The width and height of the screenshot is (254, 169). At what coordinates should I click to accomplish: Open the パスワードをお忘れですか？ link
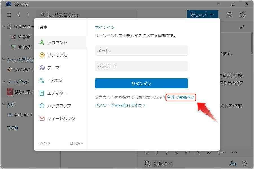click(x=120, y=105)
